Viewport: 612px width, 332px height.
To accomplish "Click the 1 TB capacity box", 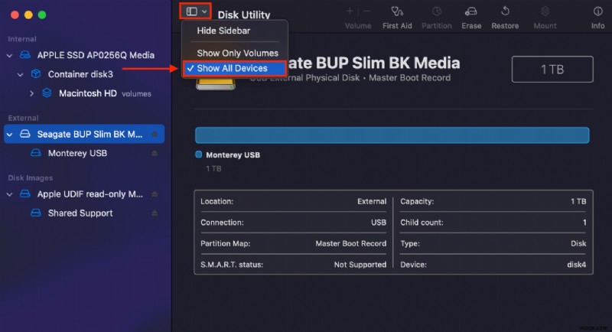I will [x=552, y=70].
